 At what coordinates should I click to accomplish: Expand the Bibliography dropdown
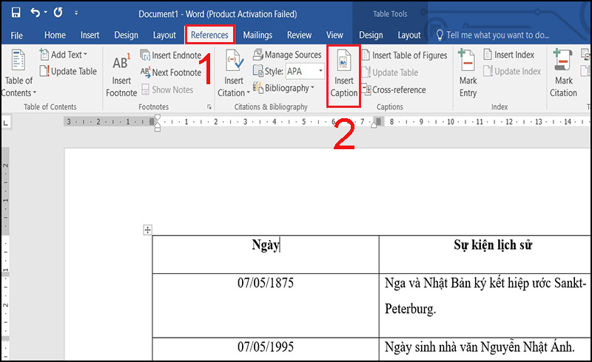[283, 88]
